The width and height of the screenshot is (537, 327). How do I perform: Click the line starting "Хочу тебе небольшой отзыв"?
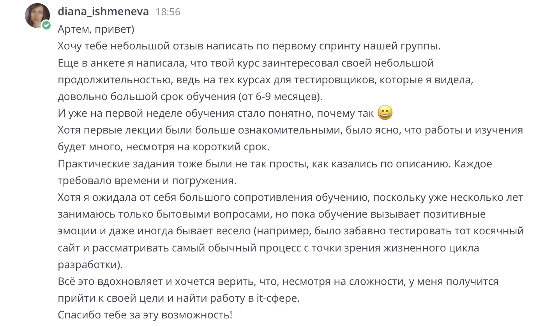249,46
